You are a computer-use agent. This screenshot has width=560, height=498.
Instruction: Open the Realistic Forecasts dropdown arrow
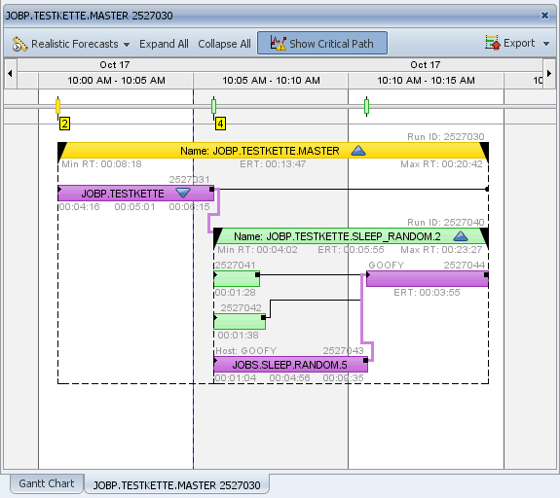pos(127,45)
